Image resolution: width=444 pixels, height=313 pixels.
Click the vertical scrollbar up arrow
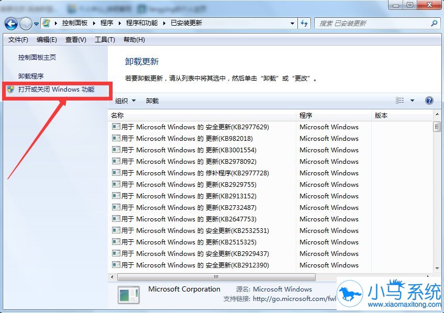(x=437, y=115)
